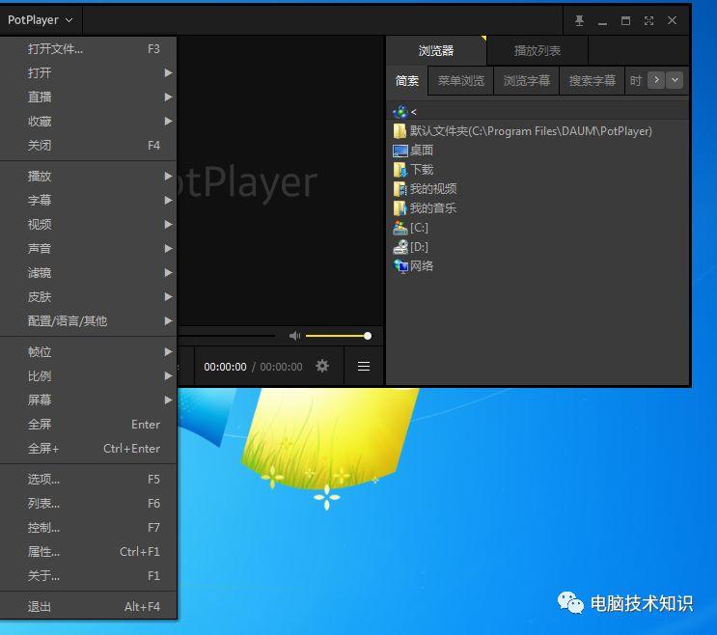Expand the 滤镜 submenu
The width and height of the screenshot is (717, 635).
[88, 273]
